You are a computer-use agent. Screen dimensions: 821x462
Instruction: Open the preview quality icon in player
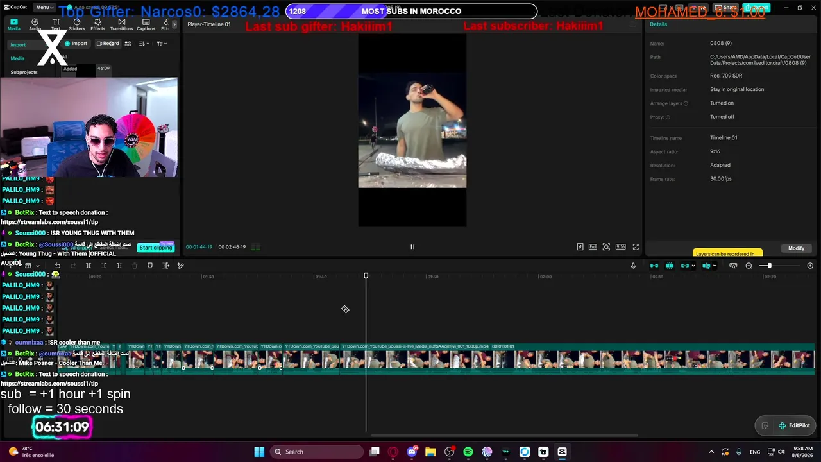coord(580,246)
